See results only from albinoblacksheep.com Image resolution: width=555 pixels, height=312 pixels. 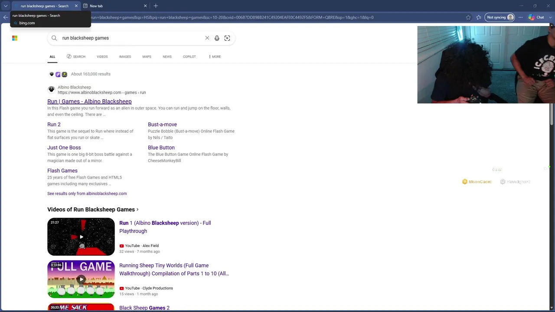(x=87, y=194)
